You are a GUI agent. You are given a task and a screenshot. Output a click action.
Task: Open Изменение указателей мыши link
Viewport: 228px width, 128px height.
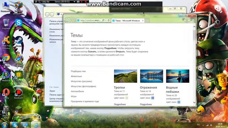point(56,36)
